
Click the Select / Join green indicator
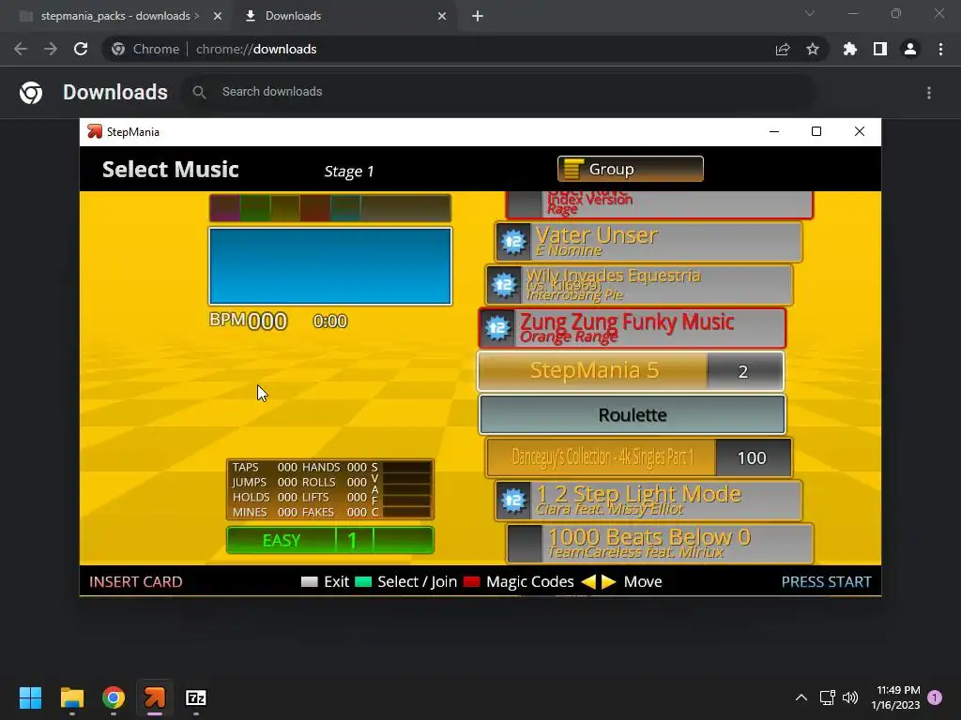click(x=363, y=581)
